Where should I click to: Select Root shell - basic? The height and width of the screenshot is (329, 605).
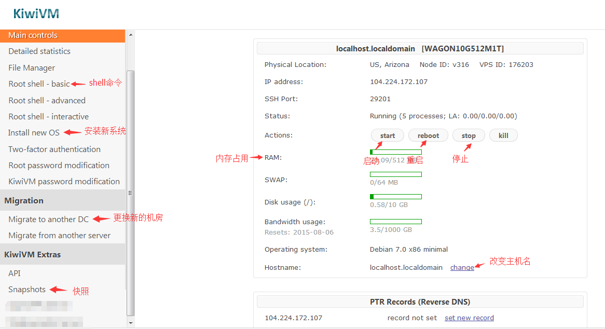[x=39, y=84]
